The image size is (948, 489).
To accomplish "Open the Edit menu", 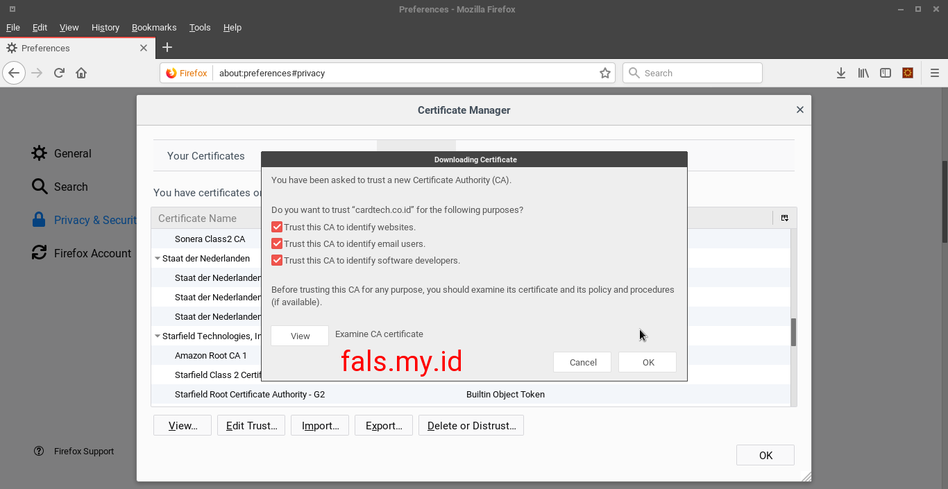I will 40,27.
